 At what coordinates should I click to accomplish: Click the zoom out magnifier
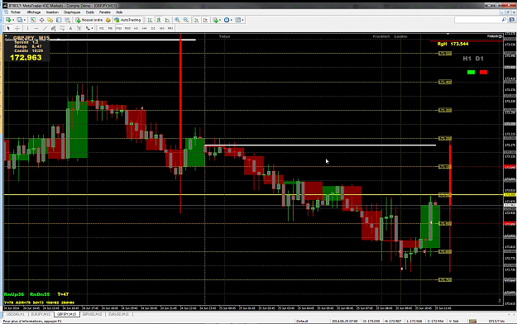[186, 20]
